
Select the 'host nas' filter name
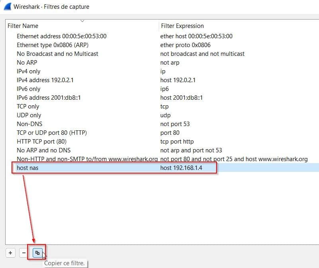pyautogui.click(x=28, y=168)
